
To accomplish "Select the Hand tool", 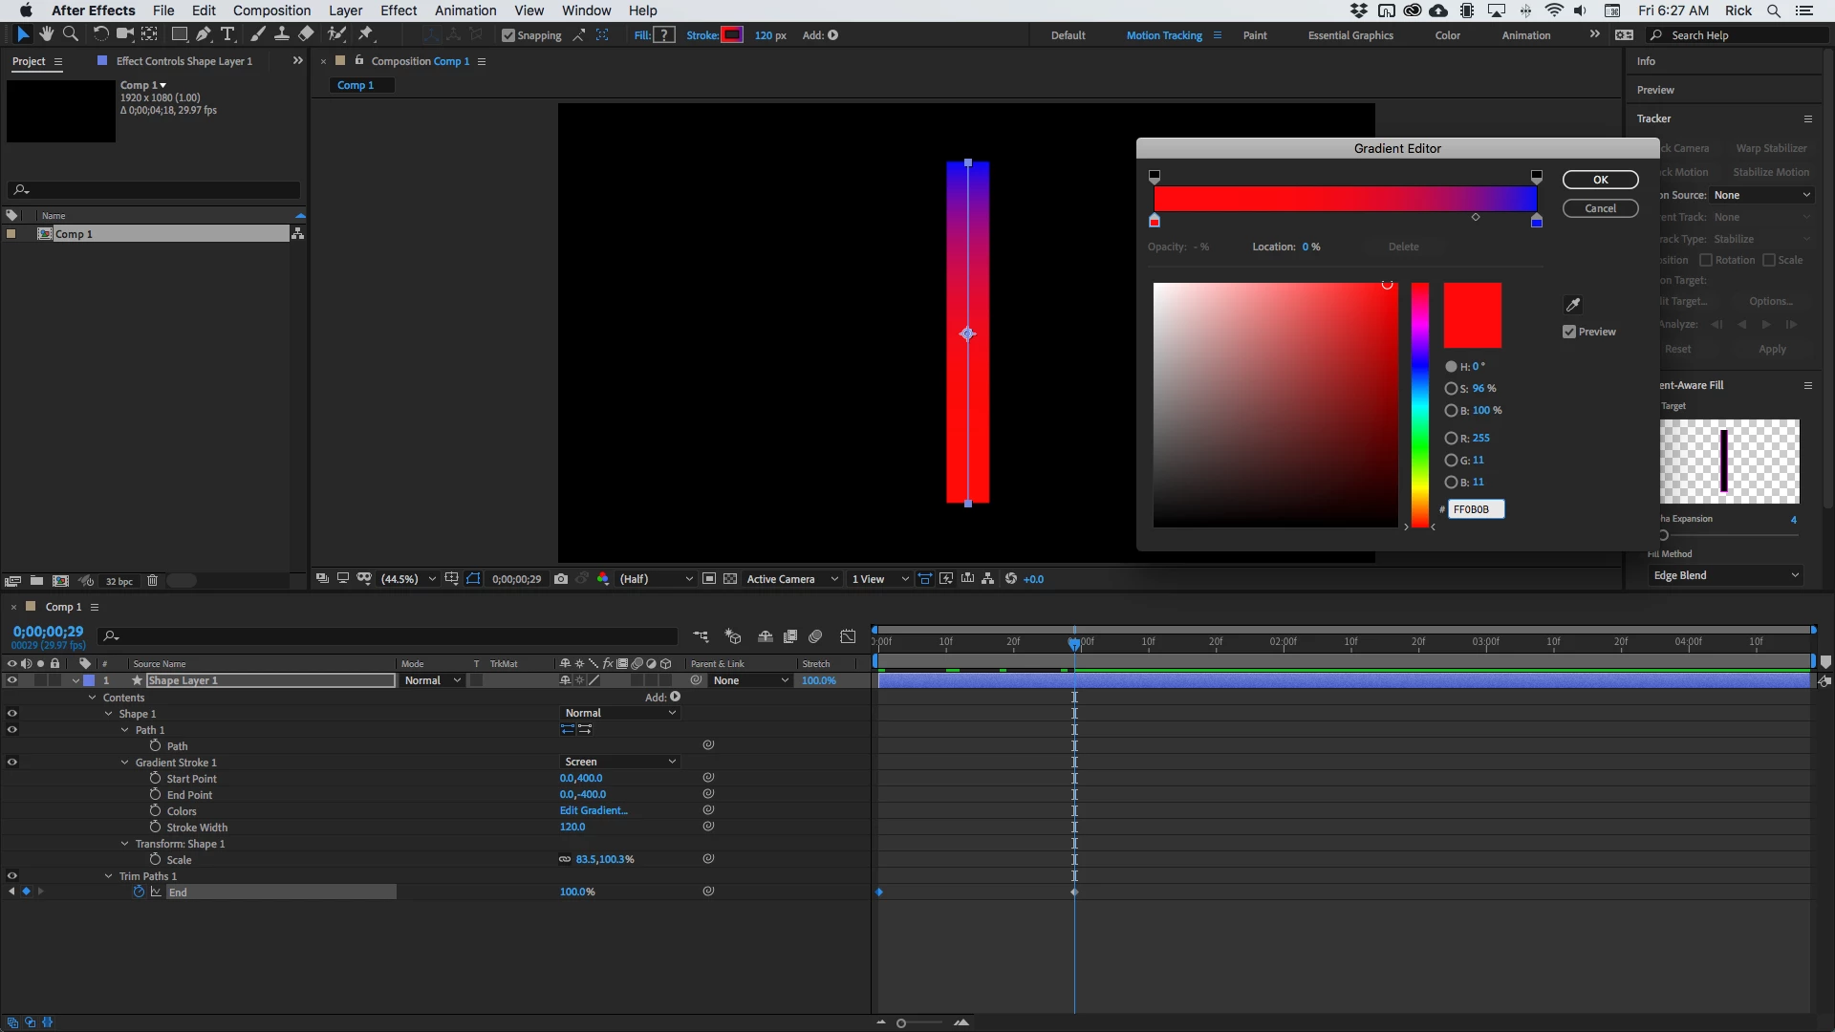I will pyautogui.click(x=46, y=34).
